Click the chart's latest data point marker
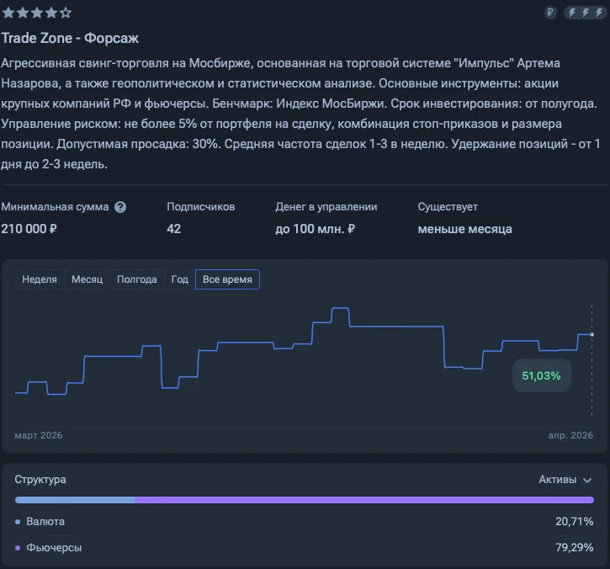The width and height of the screenshot is (610, 569). (592, 334)
